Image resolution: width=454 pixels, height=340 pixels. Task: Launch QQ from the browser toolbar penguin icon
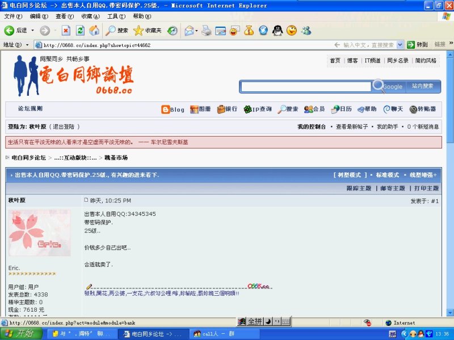pos(277,30)
